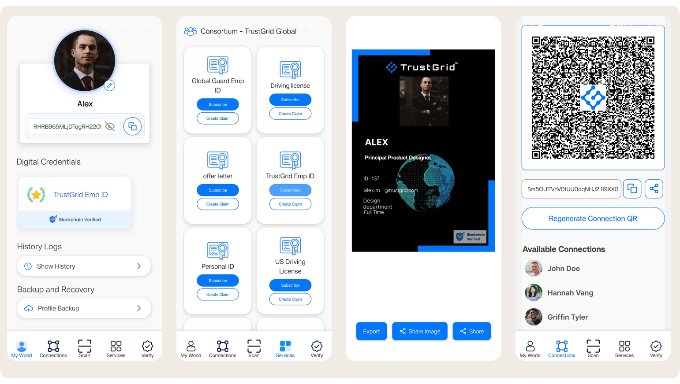Toggle visibility of the RHRB965 ID code
The height and width of the screenshot is (384, 680).
110,127
